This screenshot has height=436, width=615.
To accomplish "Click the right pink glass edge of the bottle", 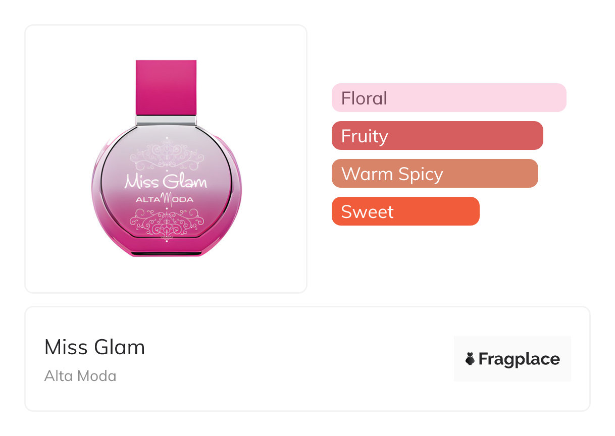I will point(237,192).
